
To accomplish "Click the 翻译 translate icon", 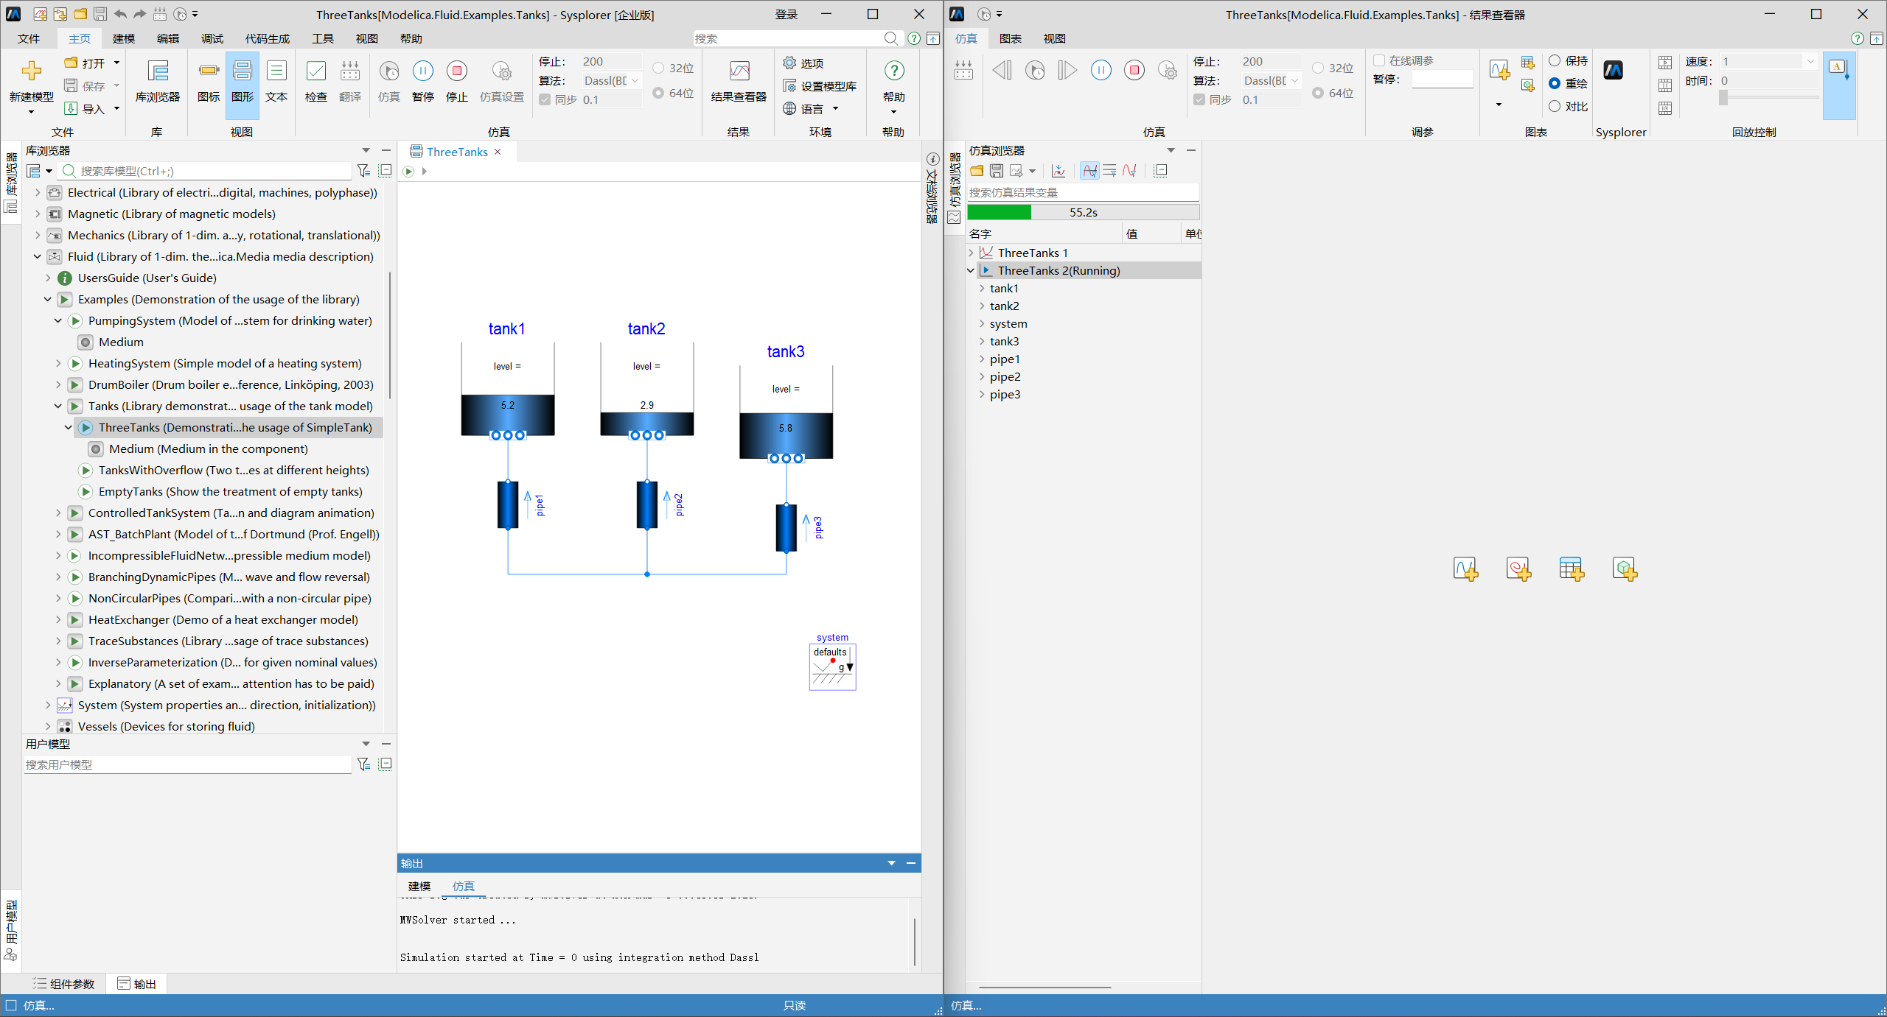I will coord(350,71).
